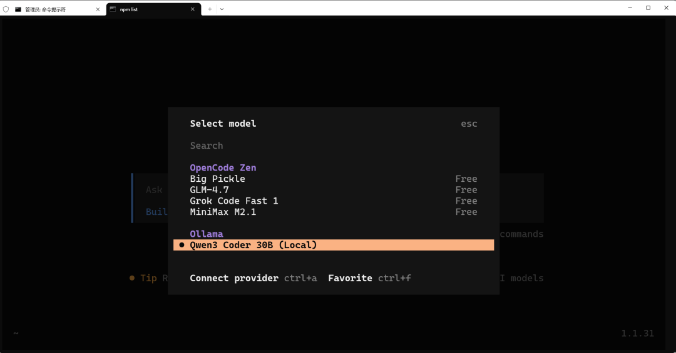Choose the GLM-4.7 model
The image size is (676, 353).
[x=209, y=190]
